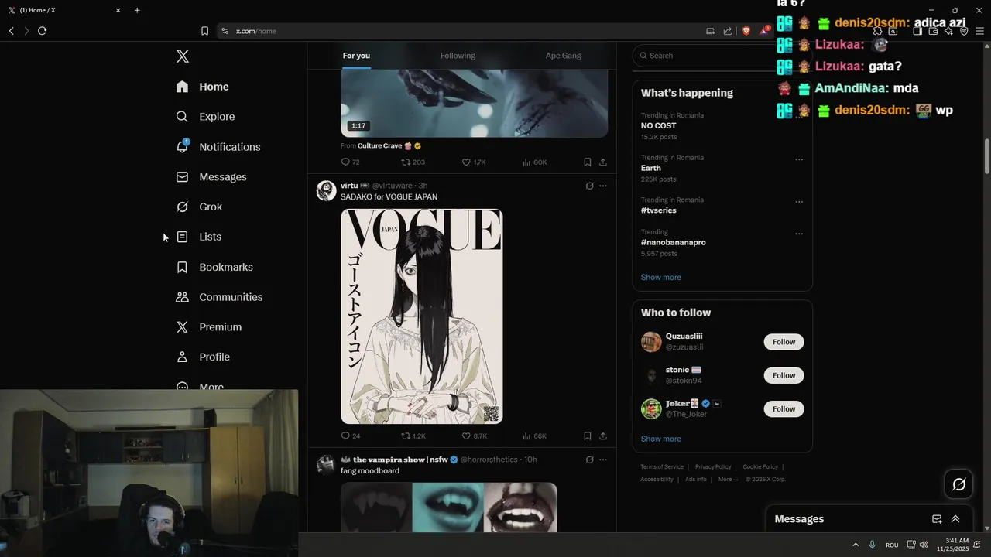Open the floating Grok button
The height and width of the screenshot is (557, 991).
pyautogui.click(x=958, y=484)
